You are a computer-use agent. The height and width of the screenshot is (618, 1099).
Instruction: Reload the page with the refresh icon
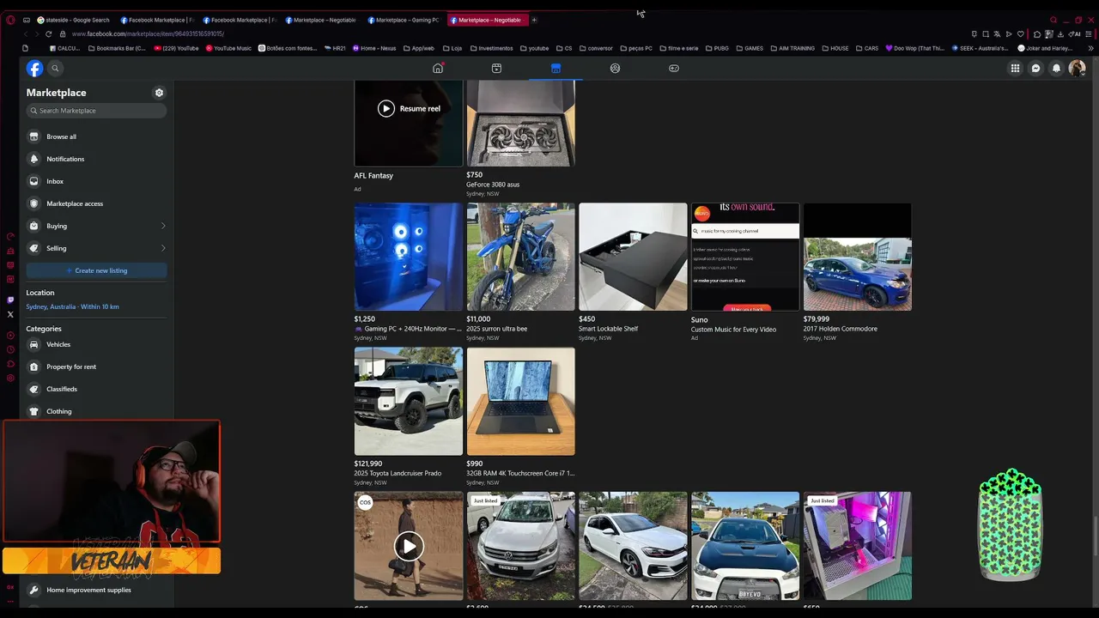(x=48, y=33)
